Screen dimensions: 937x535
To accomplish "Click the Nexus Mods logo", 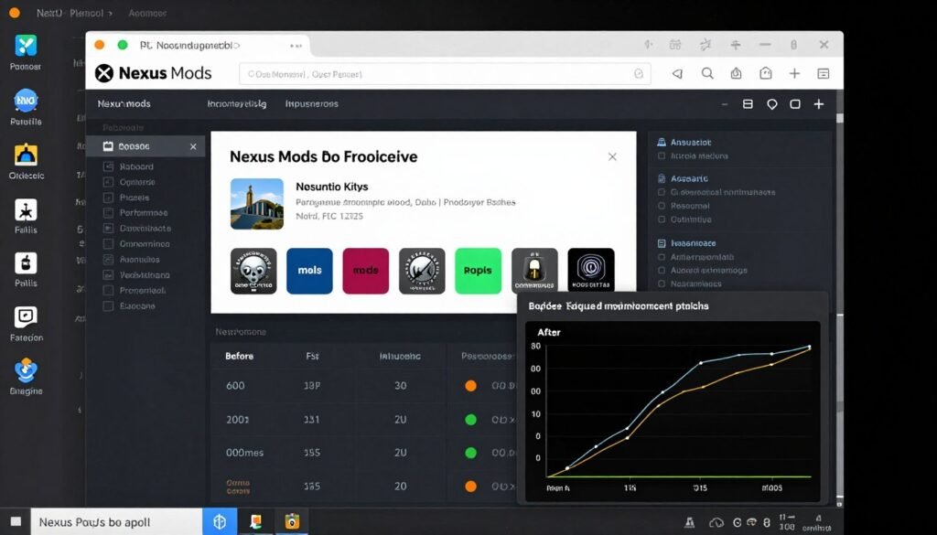I will pos(153,73).
